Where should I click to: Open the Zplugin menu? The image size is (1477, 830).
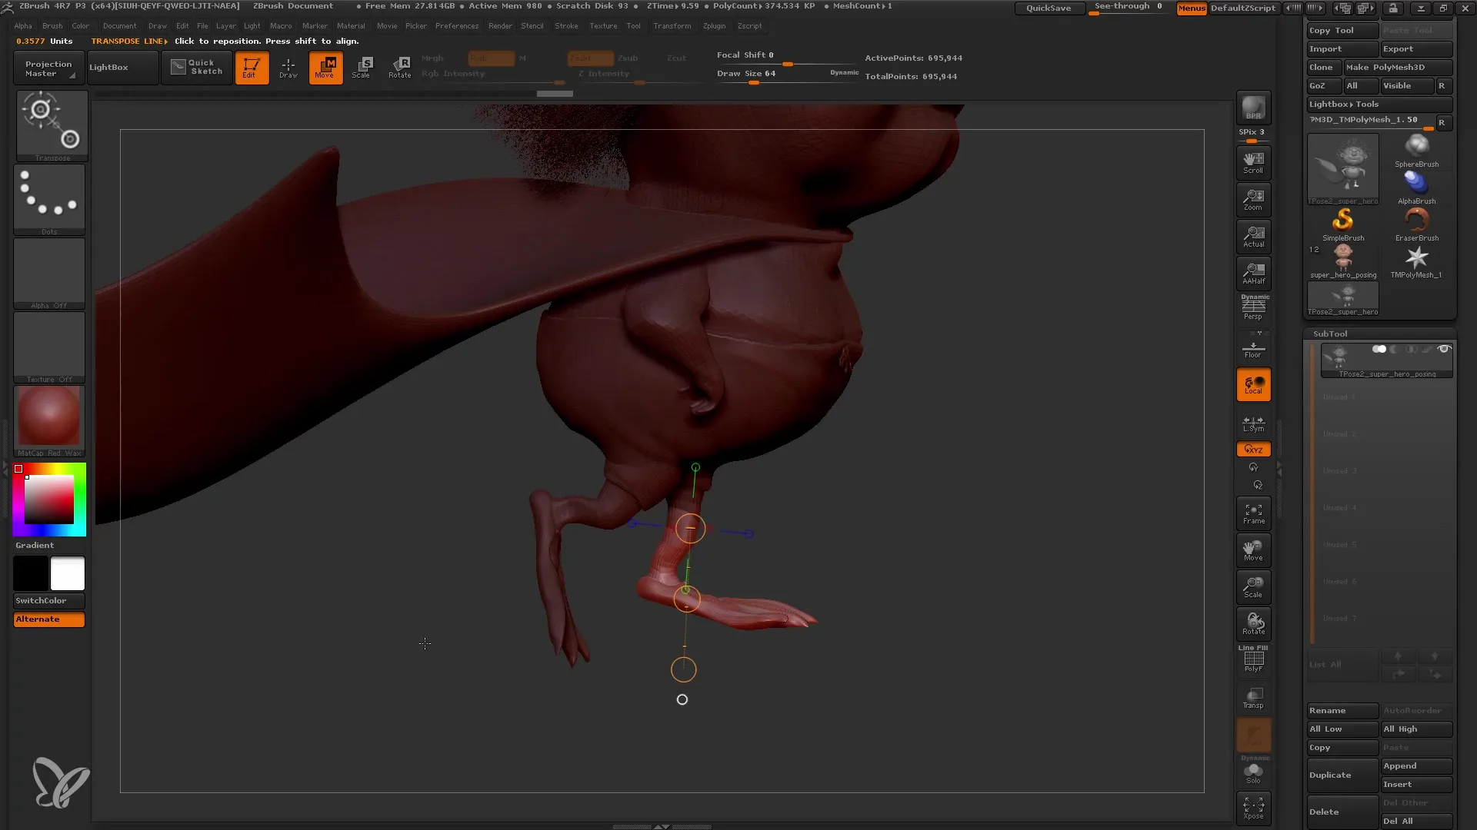714,26
